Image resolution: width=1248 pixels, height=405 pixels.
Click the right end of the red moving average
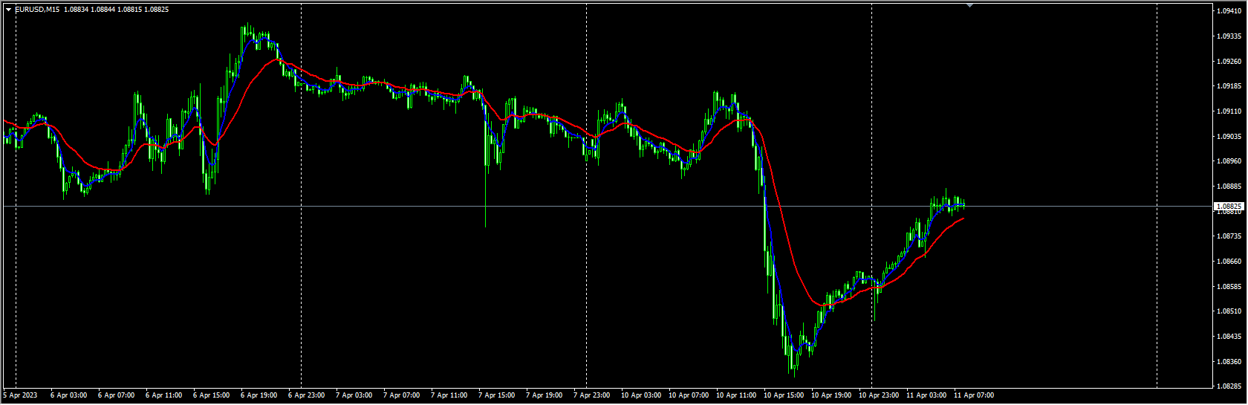tap(963, 218)
